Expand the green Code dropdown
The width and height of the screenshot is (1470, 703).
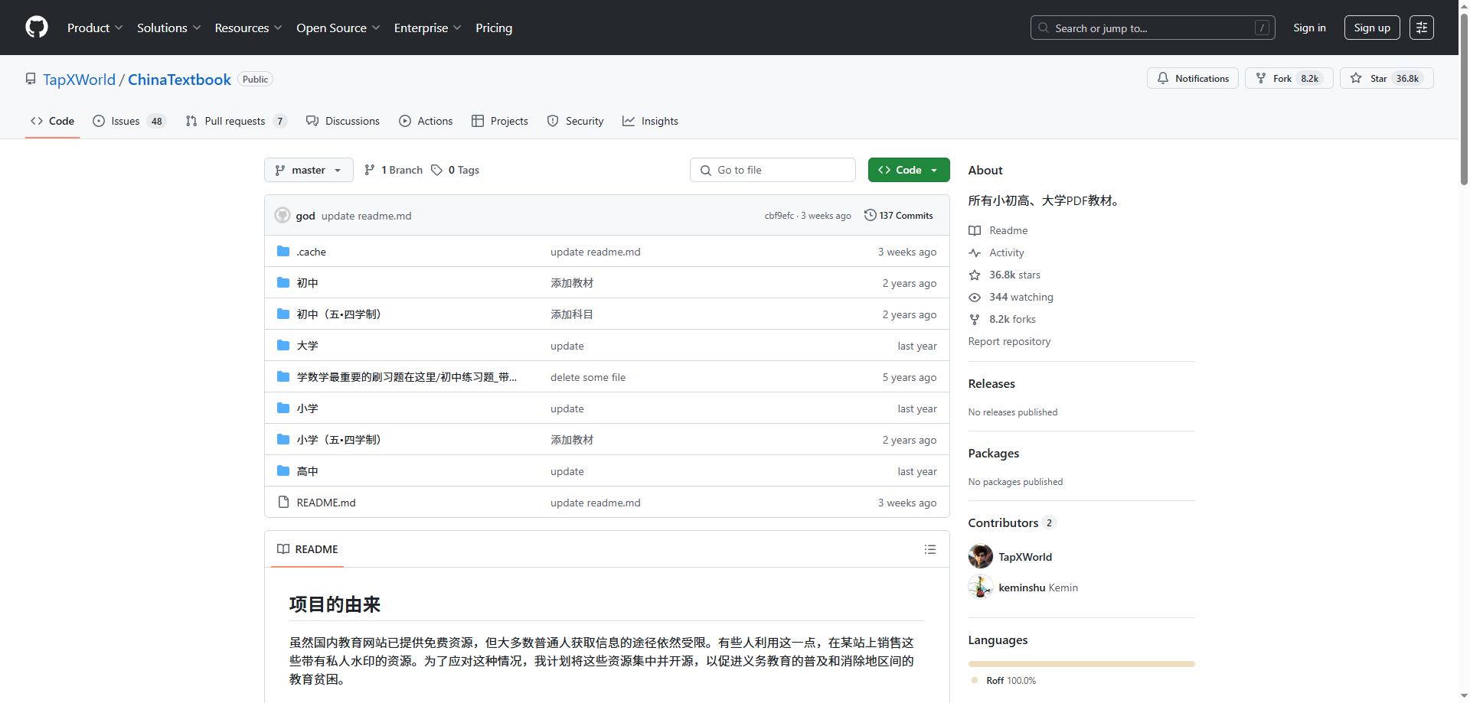pyautogui.click(x=908, y=170)
